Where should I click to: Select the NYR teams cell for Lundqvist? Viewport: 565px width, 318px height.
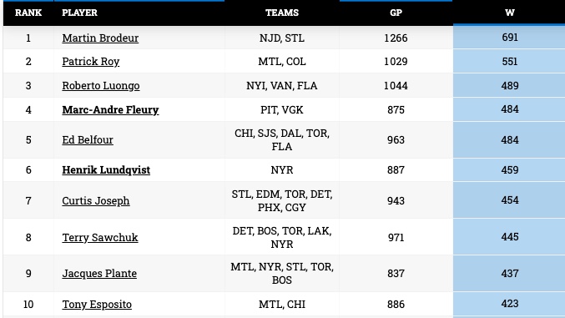(282, 169)
